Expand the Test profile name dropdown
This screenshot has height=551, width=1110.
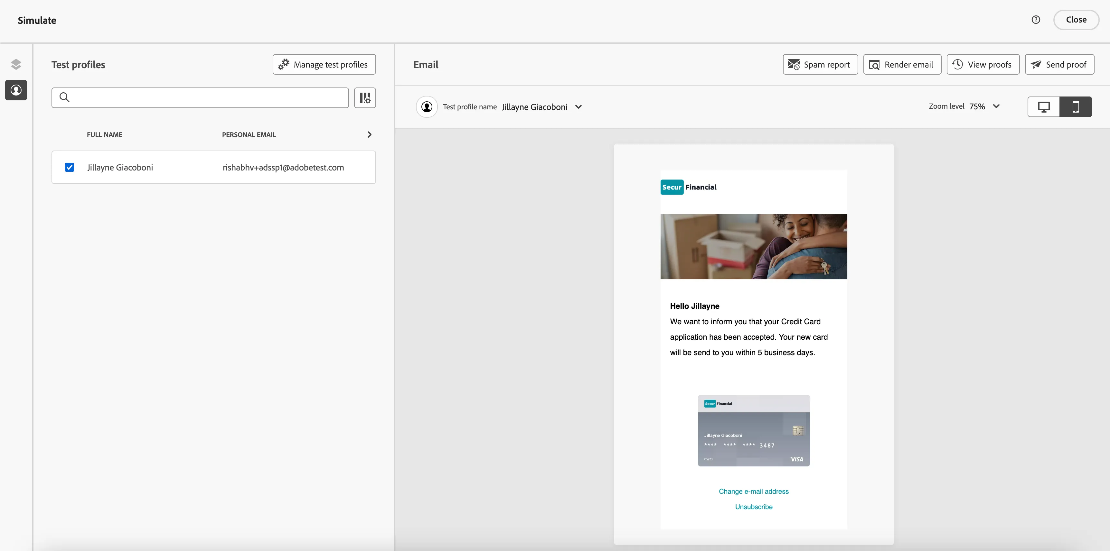(578, 107)
